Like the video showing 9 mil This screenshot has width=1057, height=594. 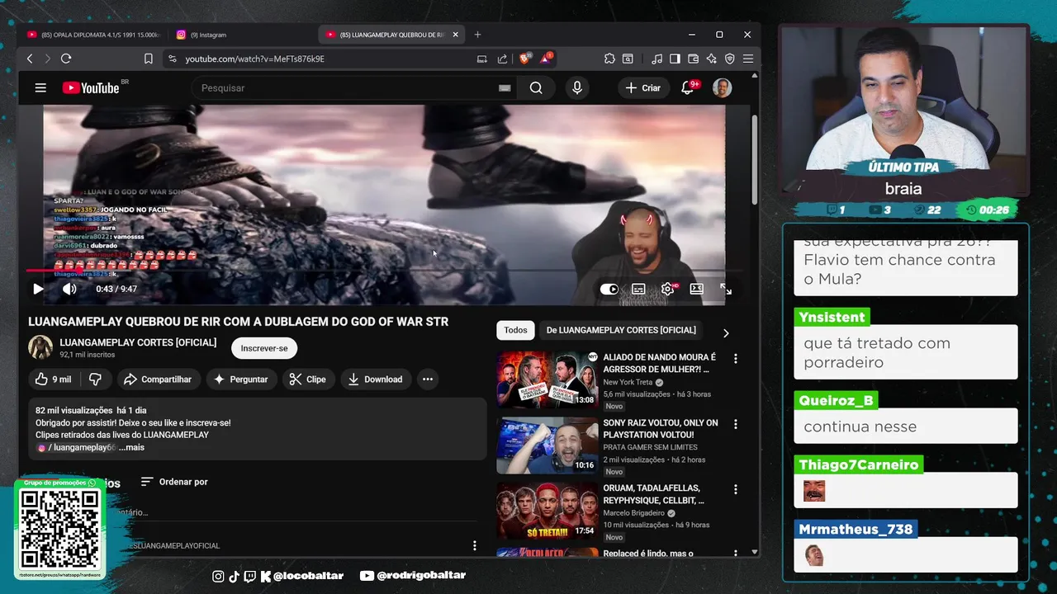pyautogui.click(x=53, y=379)
